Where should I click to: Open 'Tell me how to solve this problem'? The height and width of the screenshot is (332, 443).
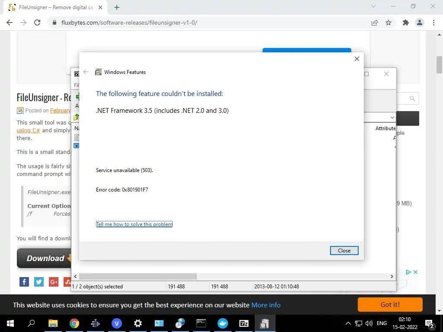(x=134, y=224)
